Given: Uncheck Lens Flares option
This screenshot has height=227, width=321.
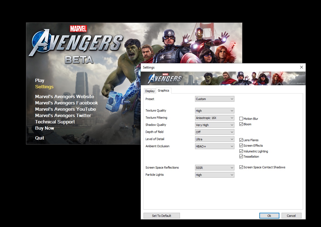Looking at the screenshot, I should (x=241, y=140).
